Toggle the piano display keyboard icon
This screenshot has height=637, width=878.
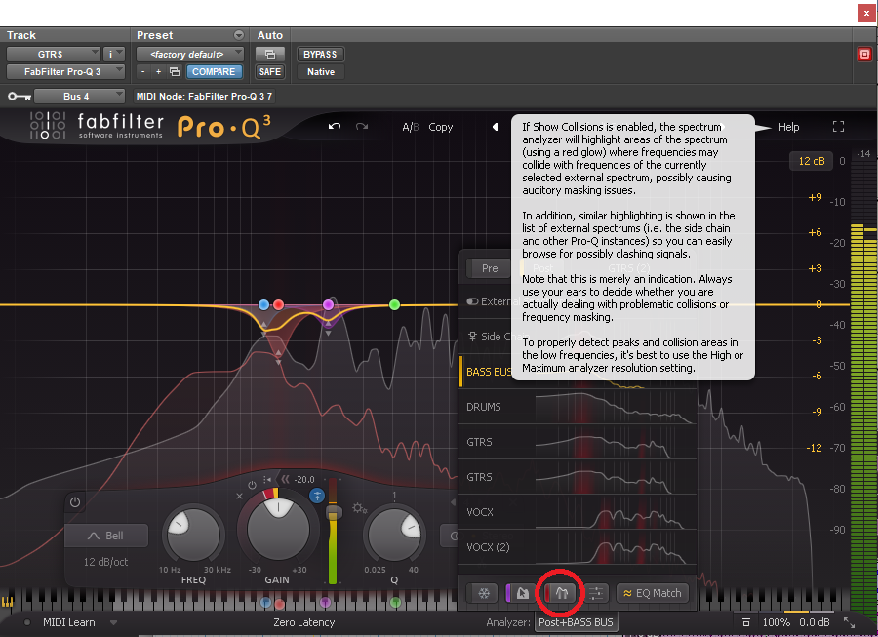click(x=7, y=602)
